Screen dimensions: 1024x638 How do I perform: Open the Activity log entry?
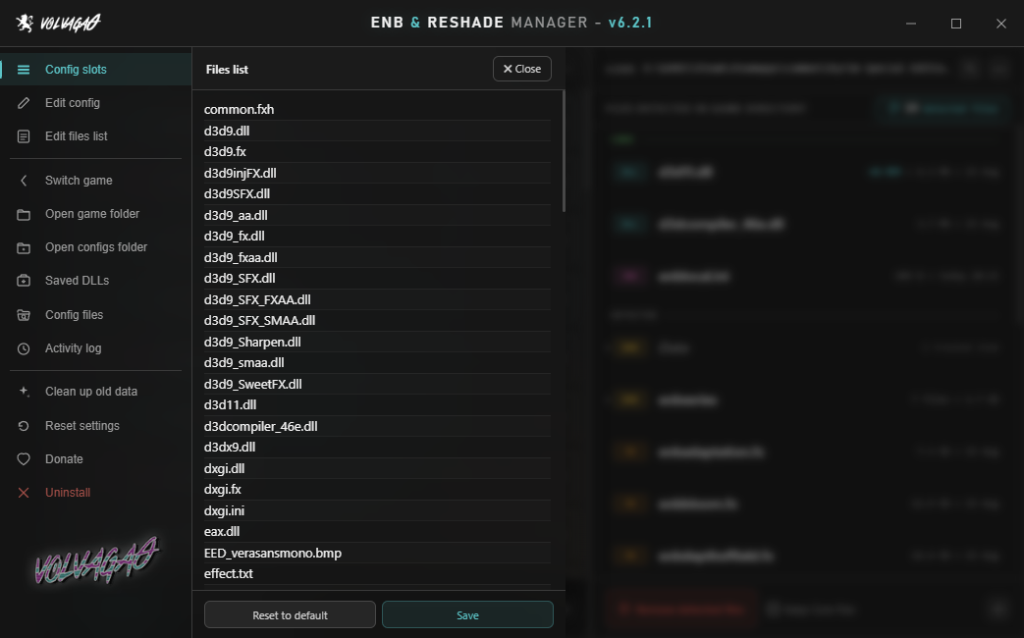[x=96, y=348]
